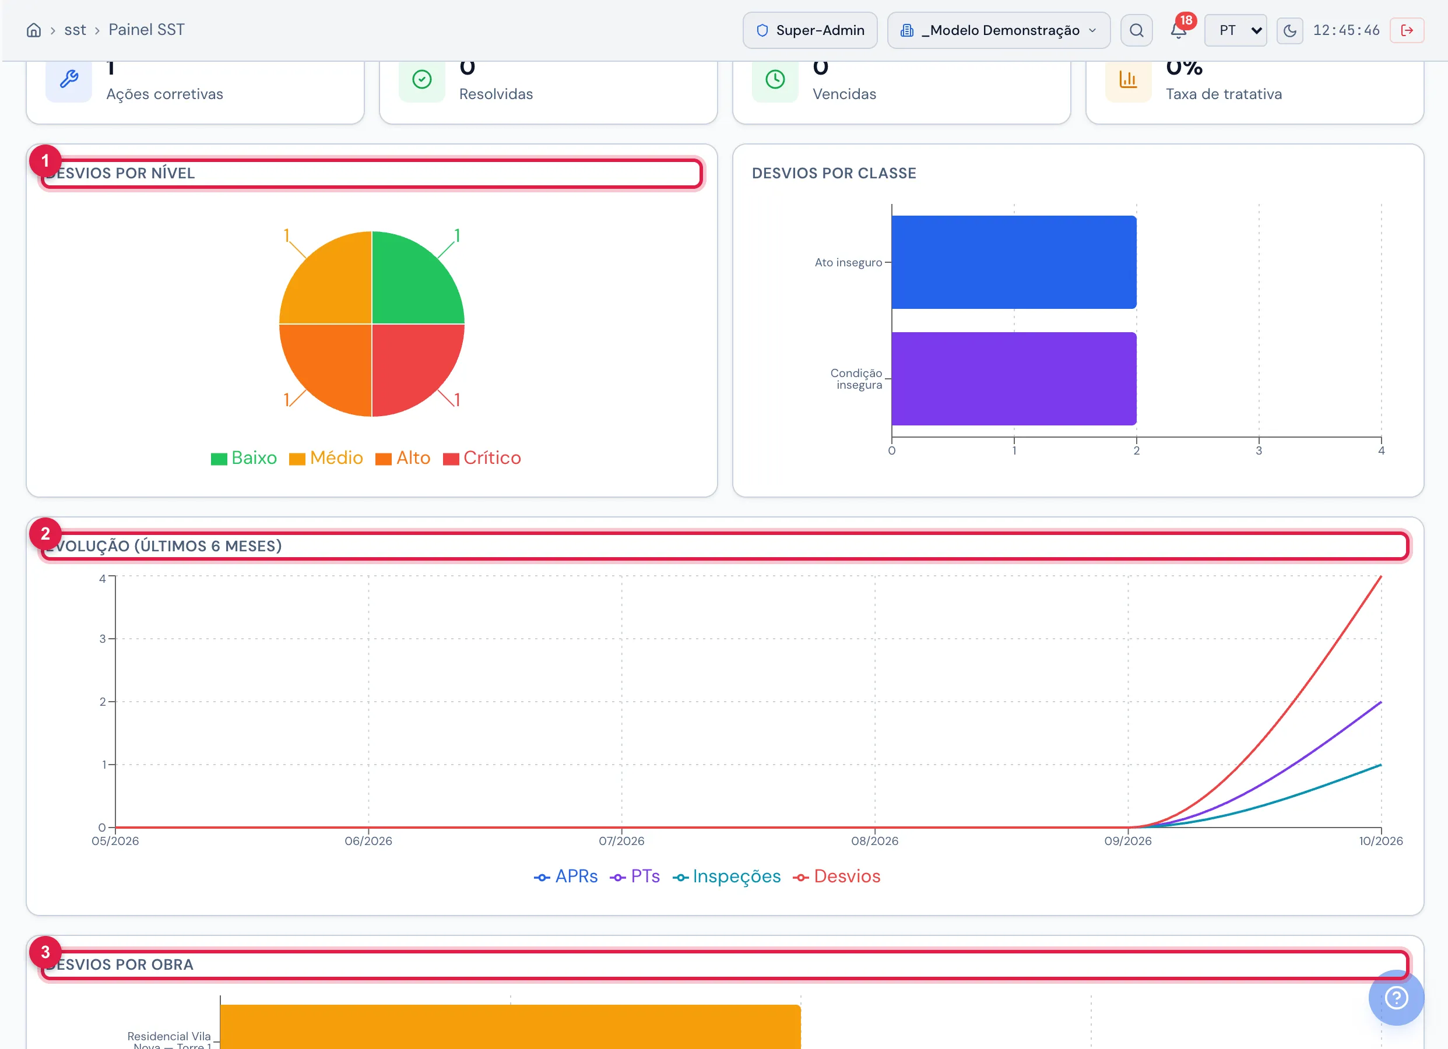The image size is (1448, 1049).
Task: Toggle Inspeções series in evolution legend
Action: coord(726,876)
